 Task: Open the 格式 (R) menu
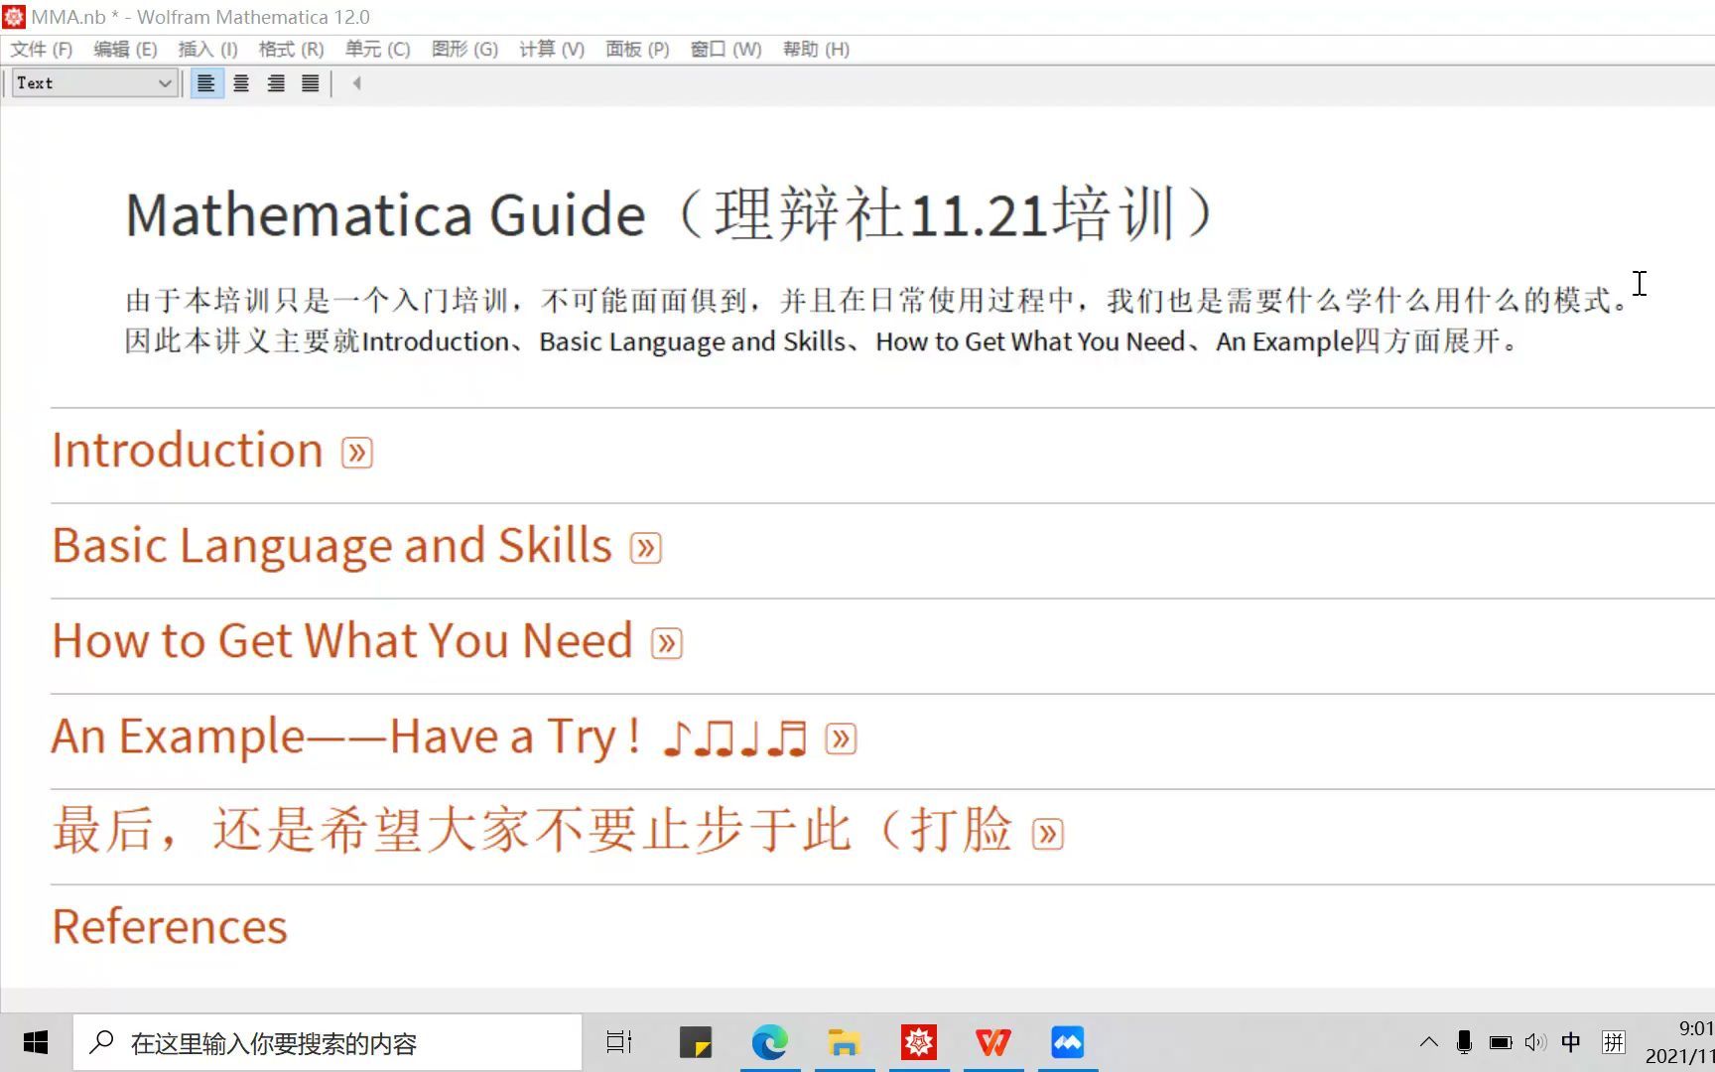[x=291, y=50]
